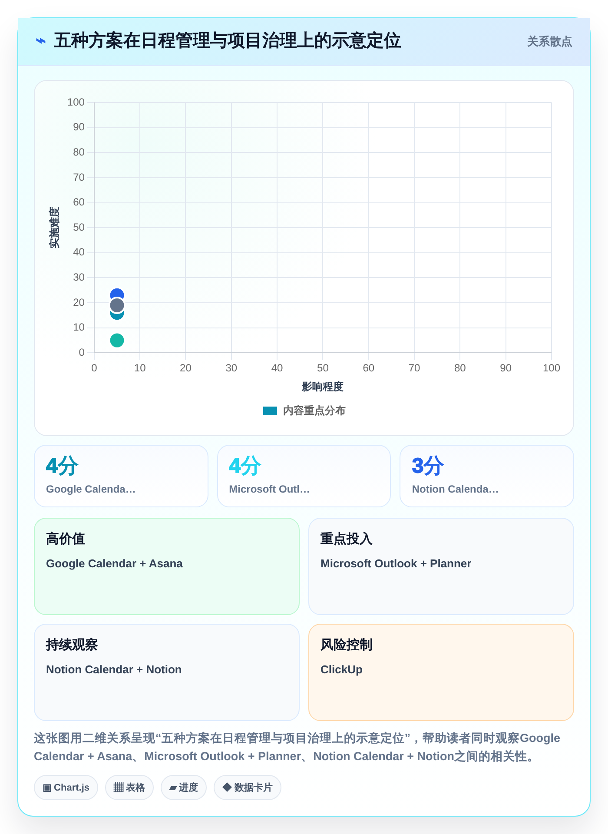This screenshot has height=834, width=608.
Task: Click the 60 tick on the y-axis
Action: (x=79, y=202)
